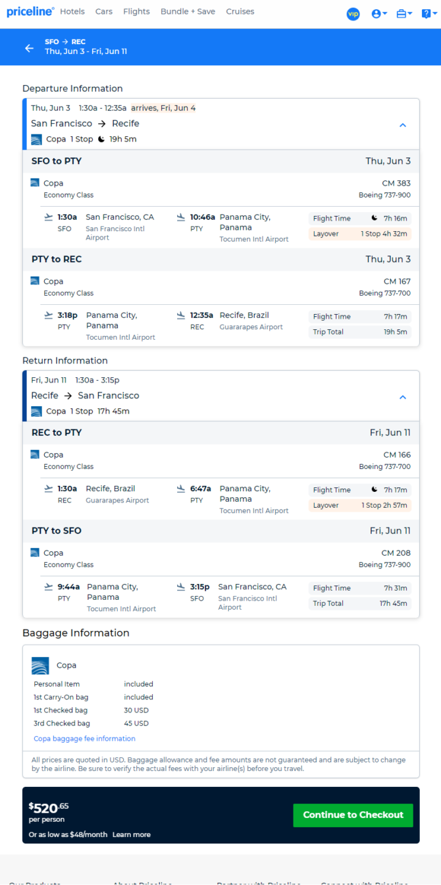Screen dimensions: 441x885
Task: Select the Hotels menu item
Action: tap(72, 12)
